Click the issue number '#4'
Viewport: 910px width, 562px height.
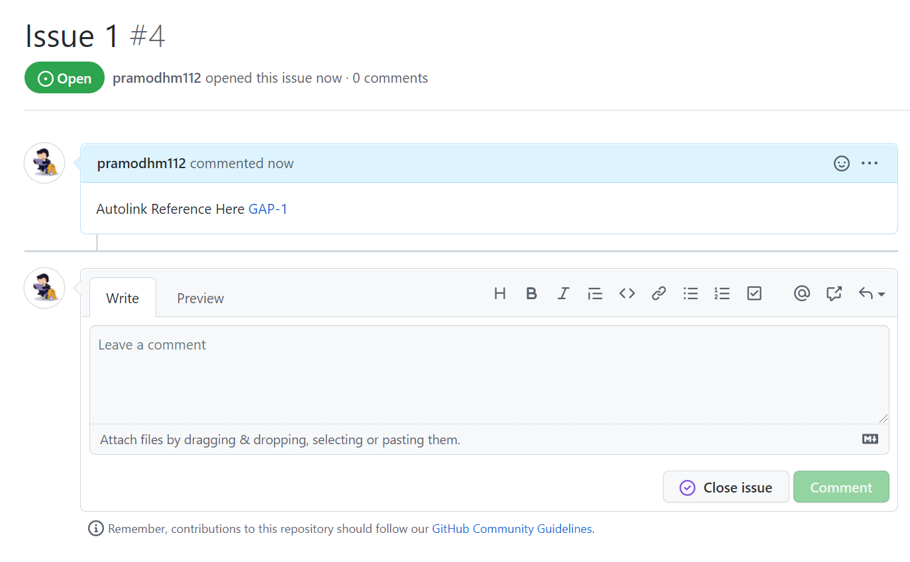click(x=147, y=36)
